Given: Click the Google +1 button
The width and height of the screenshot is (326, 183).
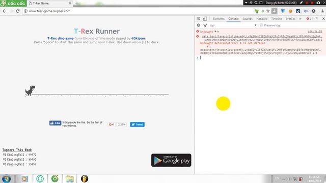Looking at the screenshot, I should pos(112,125).
